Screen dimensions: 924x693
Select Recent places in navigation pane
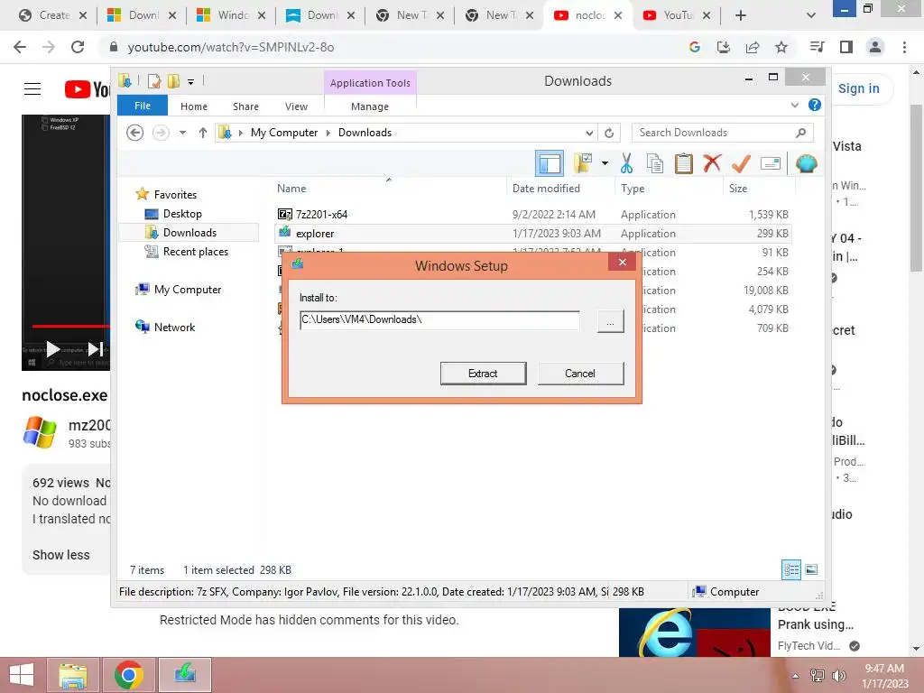point(196,252)
